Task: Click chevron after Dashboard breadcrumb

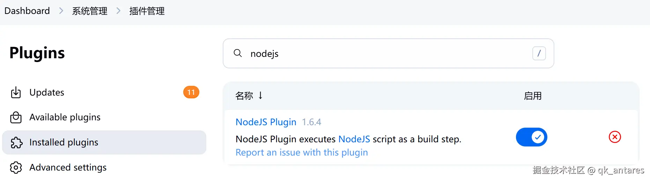Action: click(x=61, y=11)
